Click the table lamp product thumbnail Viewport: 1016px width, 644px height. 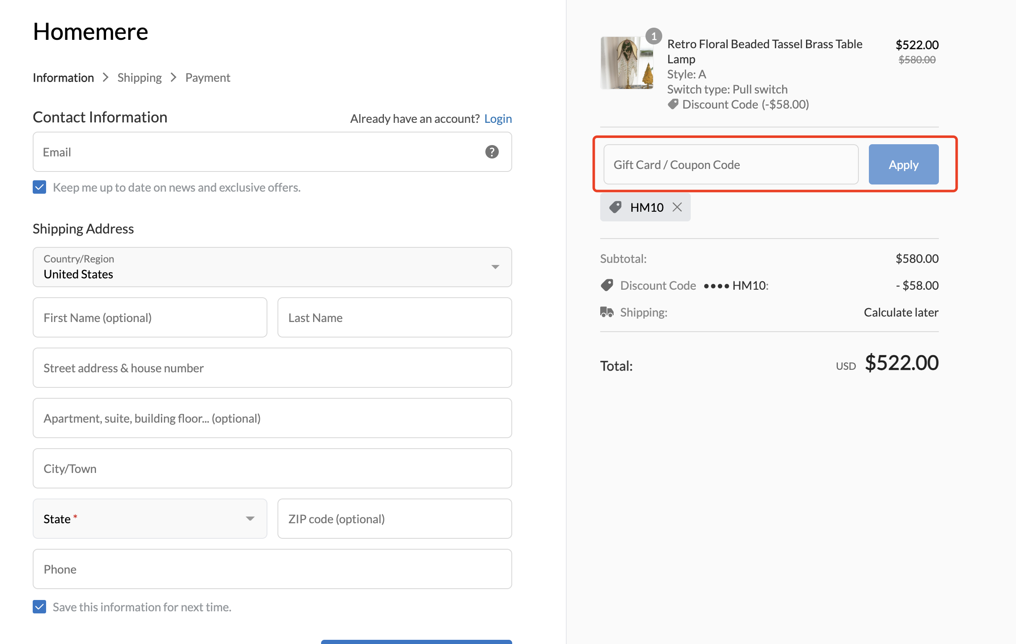(627, 63)
